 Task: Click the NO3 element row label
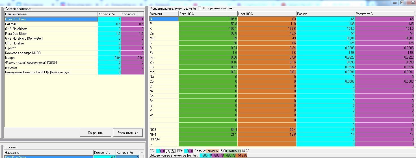[164, 130]
